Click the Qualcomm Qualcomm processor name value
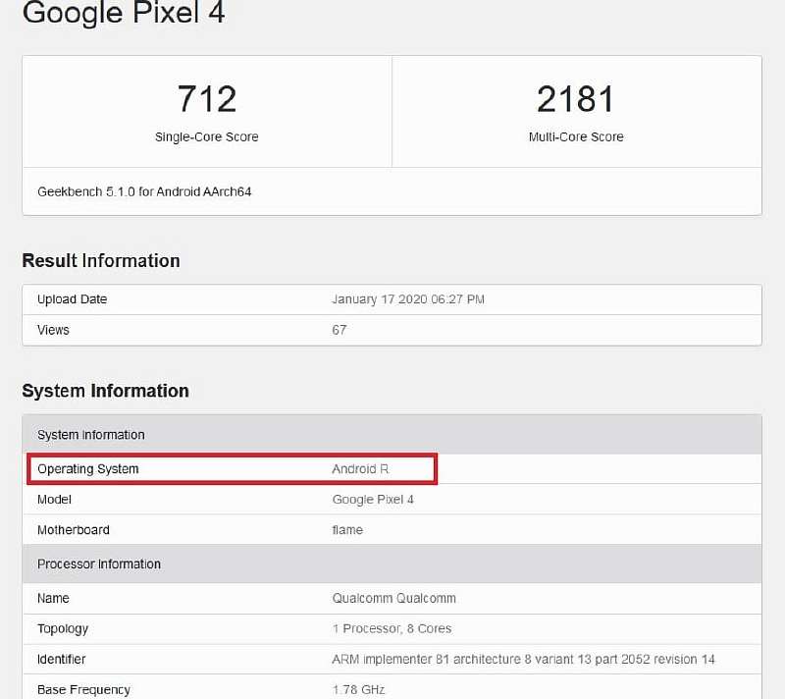785x699 pixels. point(394,598)
